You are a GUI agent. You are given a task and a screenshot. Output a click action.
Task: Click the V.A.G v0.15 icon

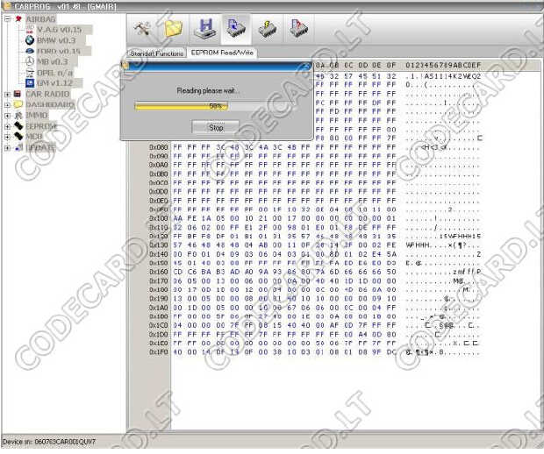coord(30,30)
